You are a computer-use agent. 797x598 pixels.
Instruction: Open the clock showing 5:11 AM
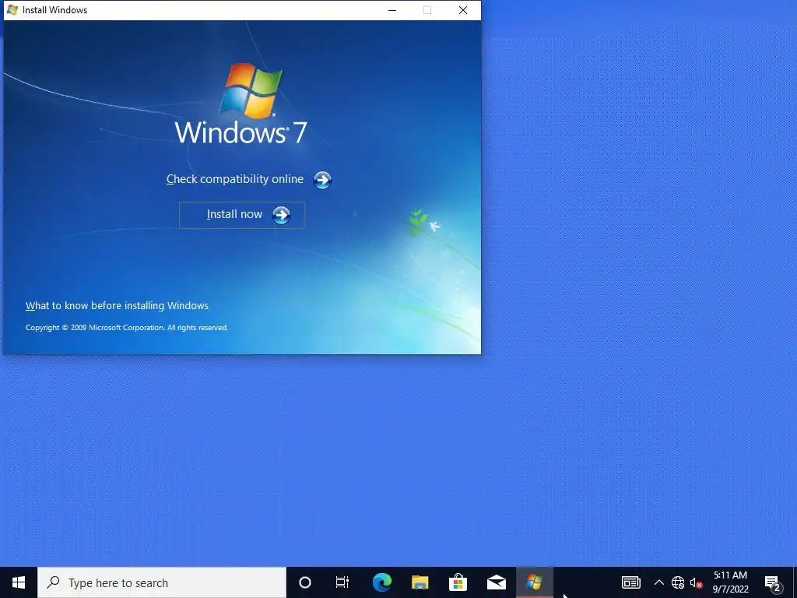coord(730,582)
